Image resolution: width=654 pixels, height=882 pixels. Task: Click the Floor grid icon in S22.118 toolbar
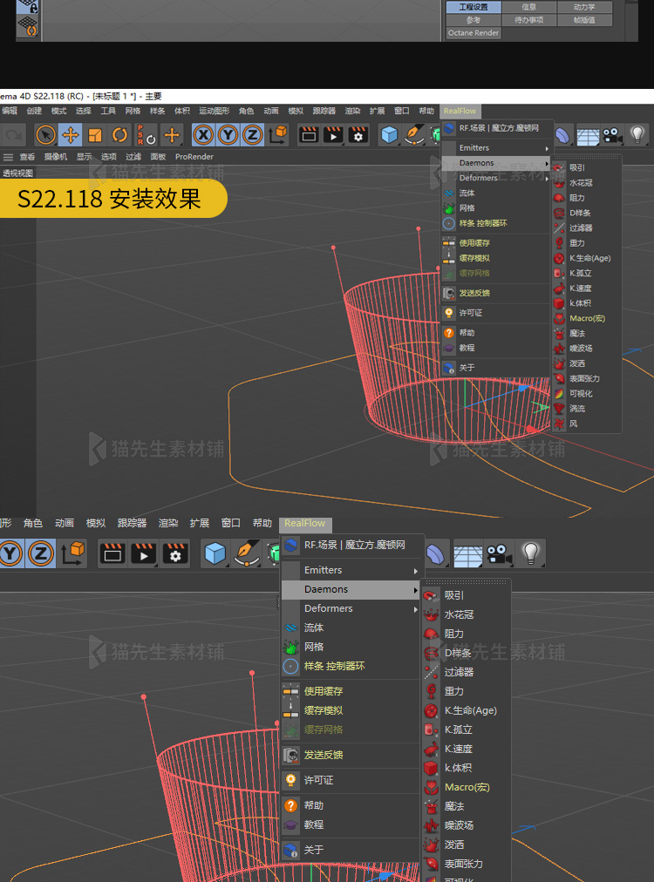(x=588, y=136)
